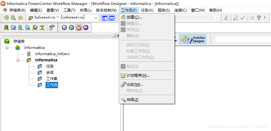271x131 pixels.
Task: Select informatica_IntServ in the tree
Action: [52, 54]
